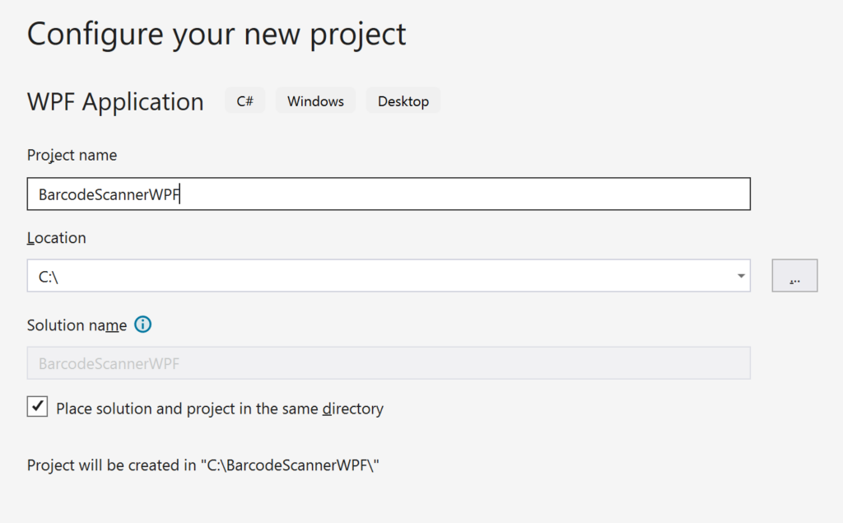843x523 pixels.
Task: Click the Location label
Action: point(56,237)
